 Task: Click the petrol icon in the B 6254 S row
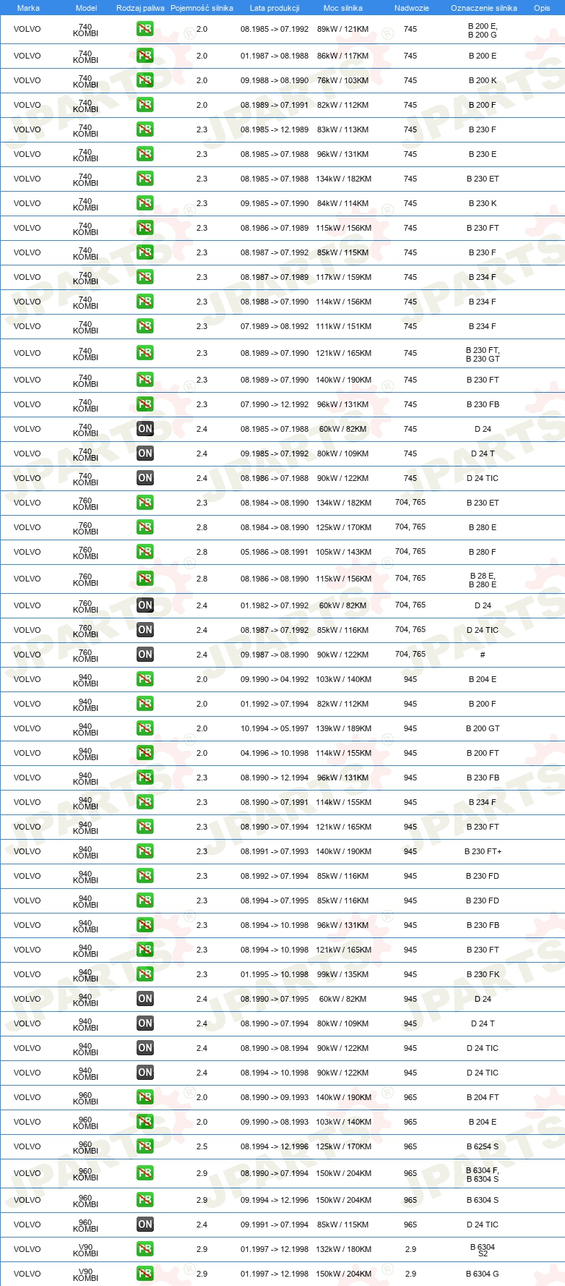tap(145, 1146)
